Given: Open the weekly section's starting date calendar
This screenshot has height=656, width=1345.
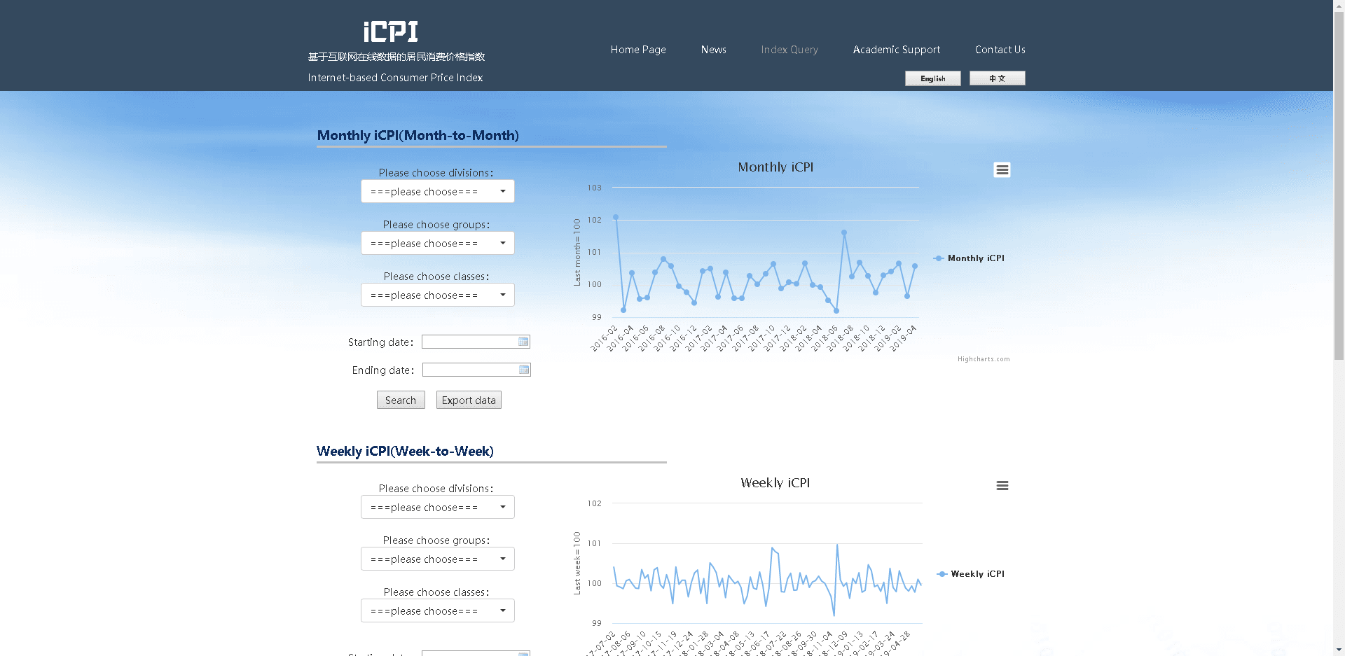Looking at the screenshot, I should coord(523,653).
